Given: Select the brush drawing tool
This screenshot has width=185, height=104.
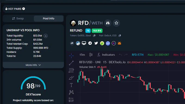Looking at the screenshot, I should [x=71, y=78].
